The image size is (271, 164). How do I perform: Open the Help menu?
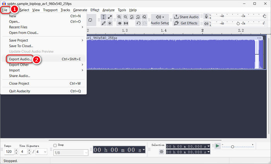pos(133,10)
